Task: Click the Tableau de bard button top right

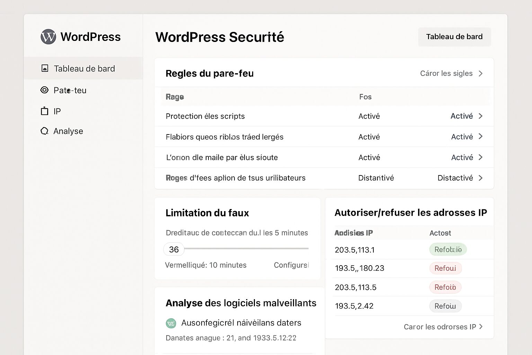Action: (x=454, y=36)
